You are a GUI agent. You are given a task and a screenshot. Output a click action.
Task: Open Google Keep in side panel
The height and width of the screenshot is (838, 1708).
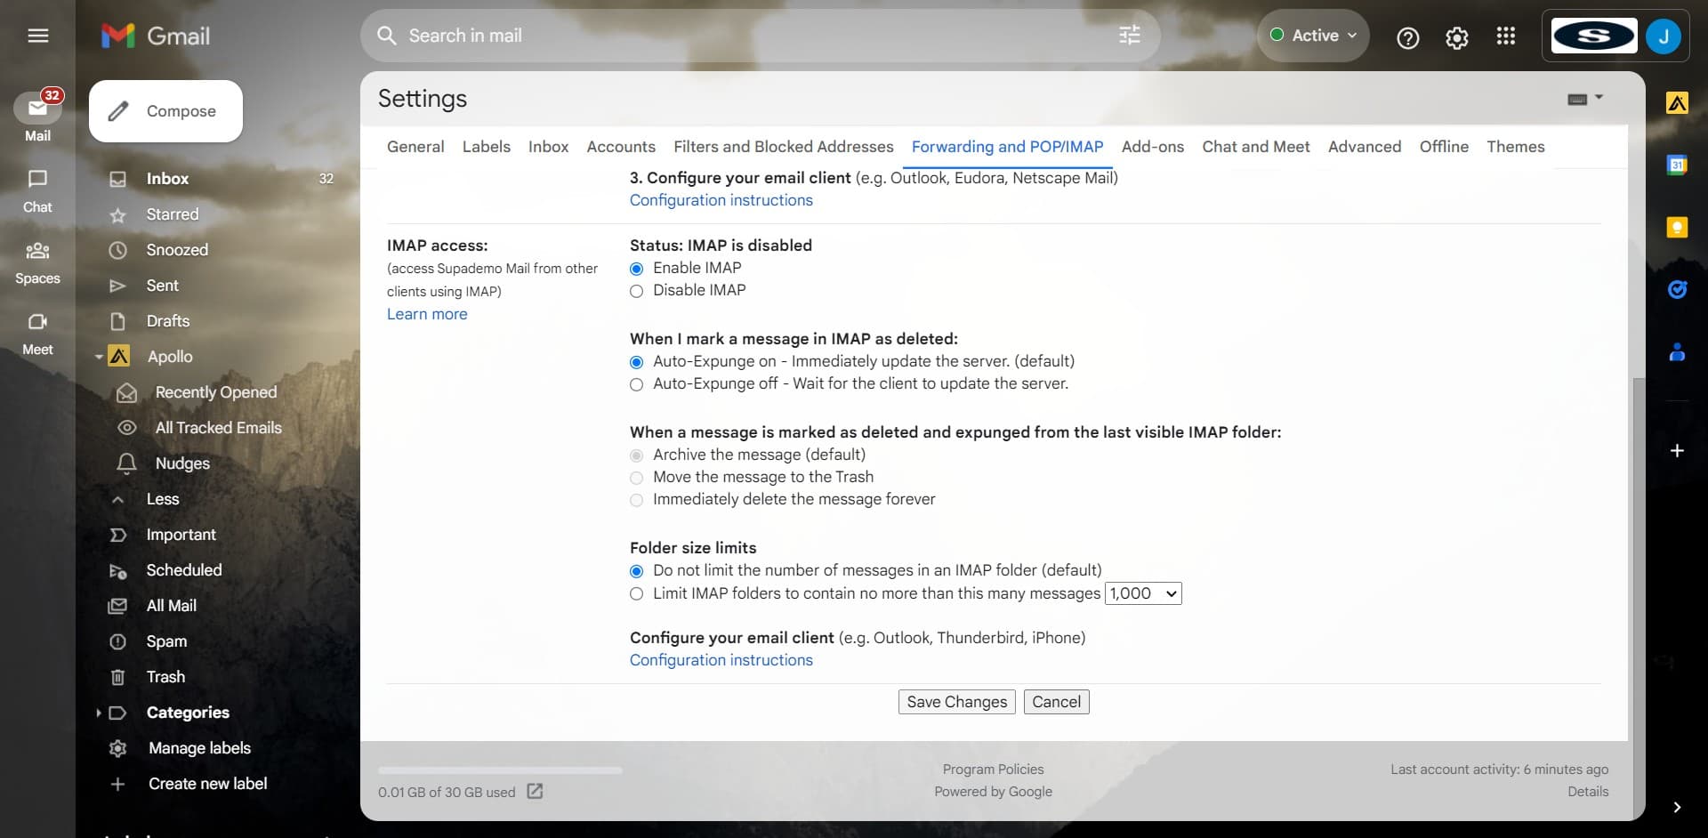coord(1676,228)
